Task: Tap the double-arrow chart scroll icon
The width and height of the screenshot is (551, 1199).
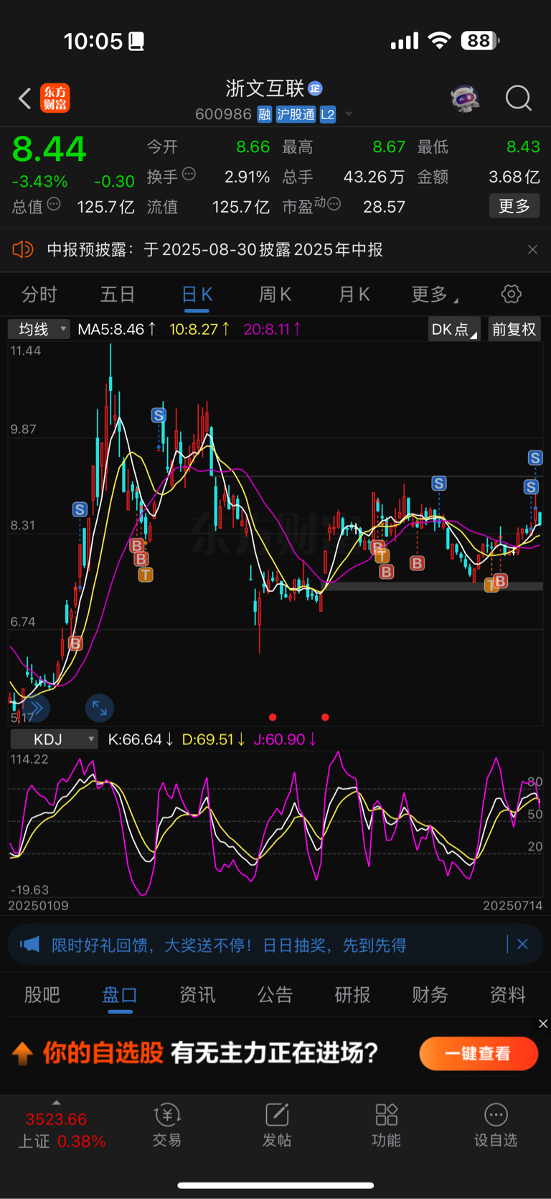Action: pyautogui.click(x=37, y=708)
